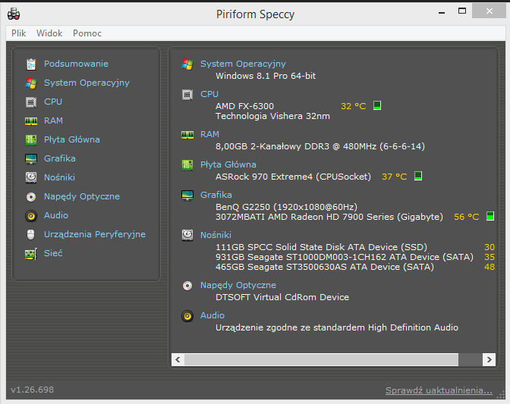Screen dimensions: 510x404
Task: Open Sieć section from sidebar
Action: (53, 253)
